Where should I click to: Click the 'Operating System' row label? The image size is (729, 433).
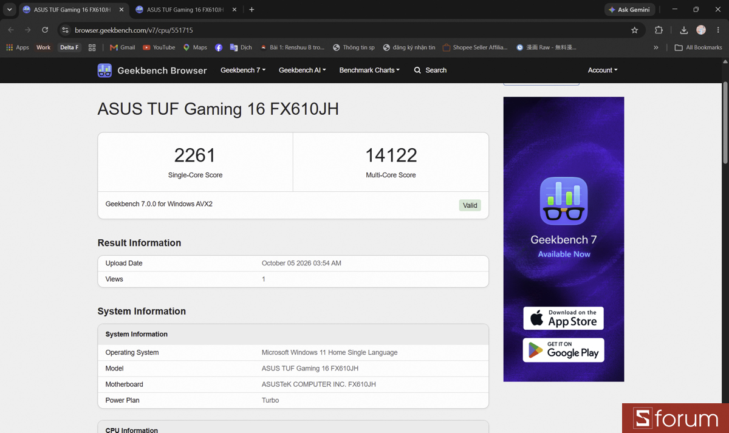[x=132, y=352]
